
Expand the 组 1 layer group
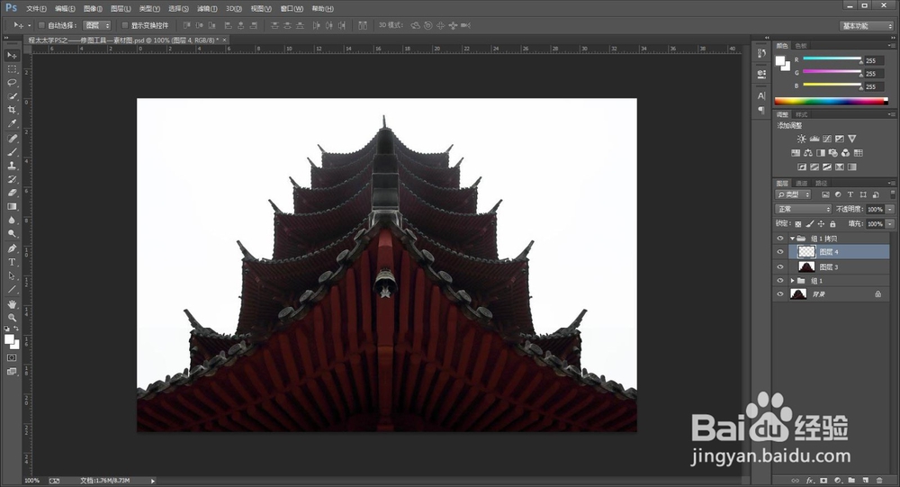[792, 281]
